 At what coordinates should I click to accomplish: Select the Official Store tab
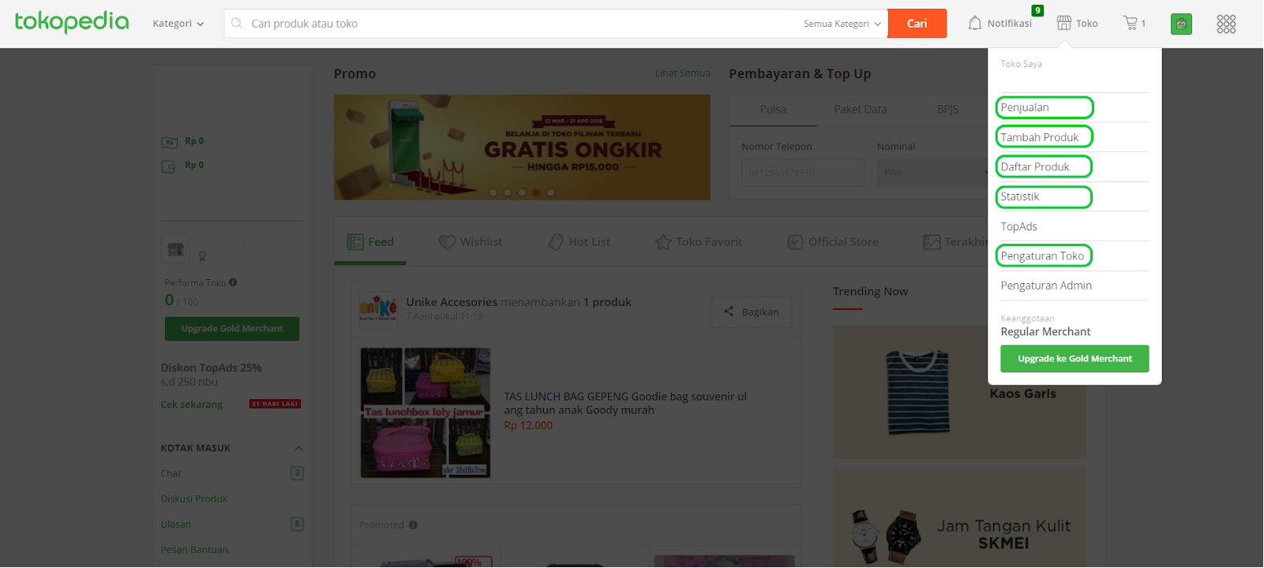point(833,242)
